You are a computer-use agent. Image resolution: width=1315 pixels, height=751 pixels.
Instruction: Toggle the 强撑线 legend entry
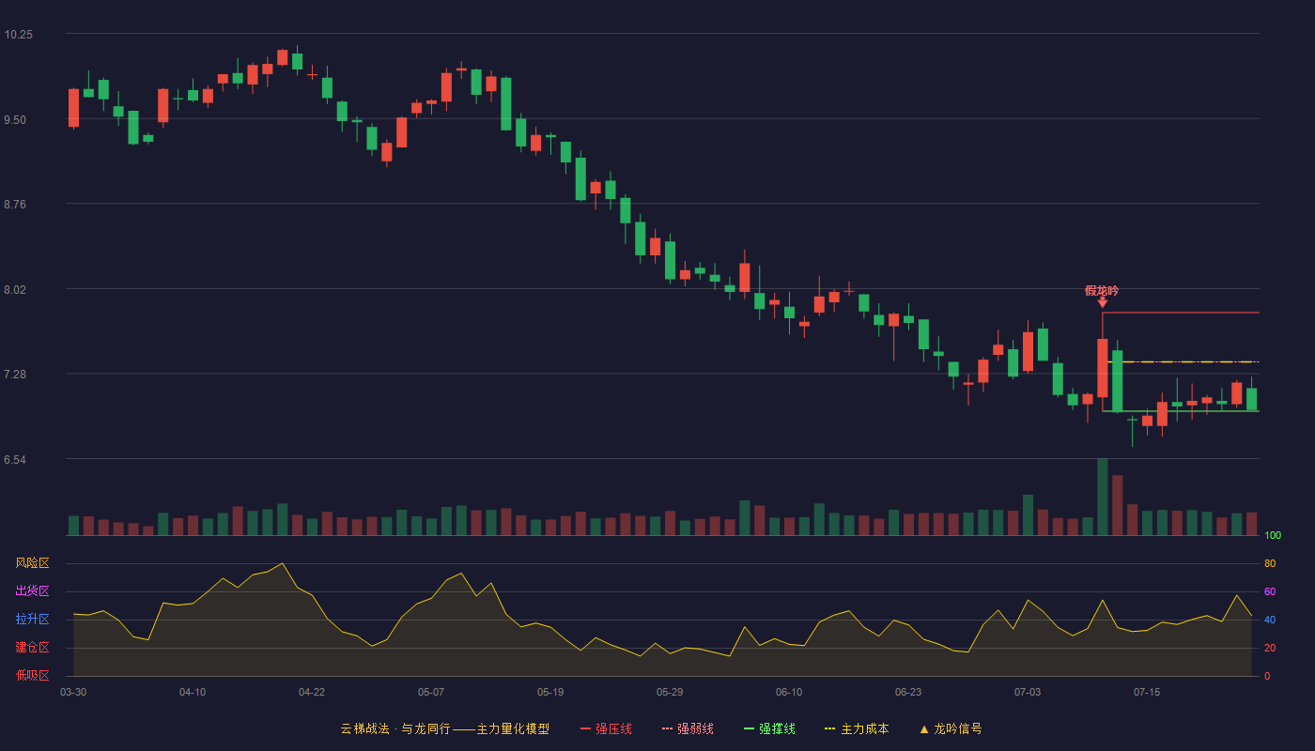769,728
